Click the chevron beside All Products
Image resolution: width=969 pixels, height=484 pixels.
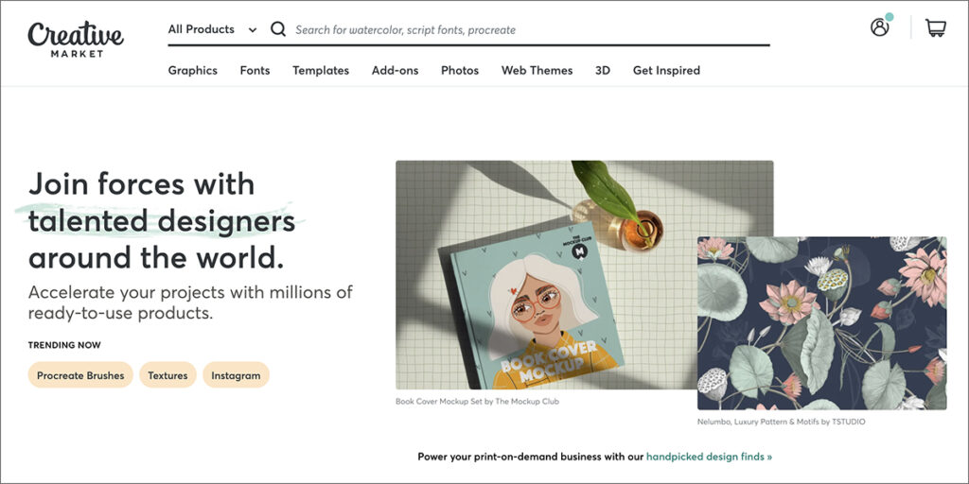pyautogui.click(x=252, y=29)
